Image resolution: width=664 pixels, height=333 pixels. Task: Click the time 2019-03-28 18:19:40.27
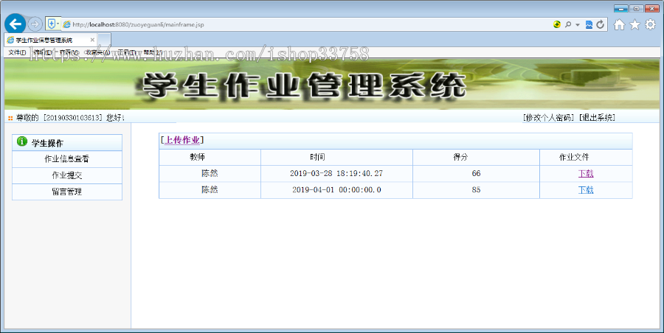pyautogui.click(x=336, y=173)
